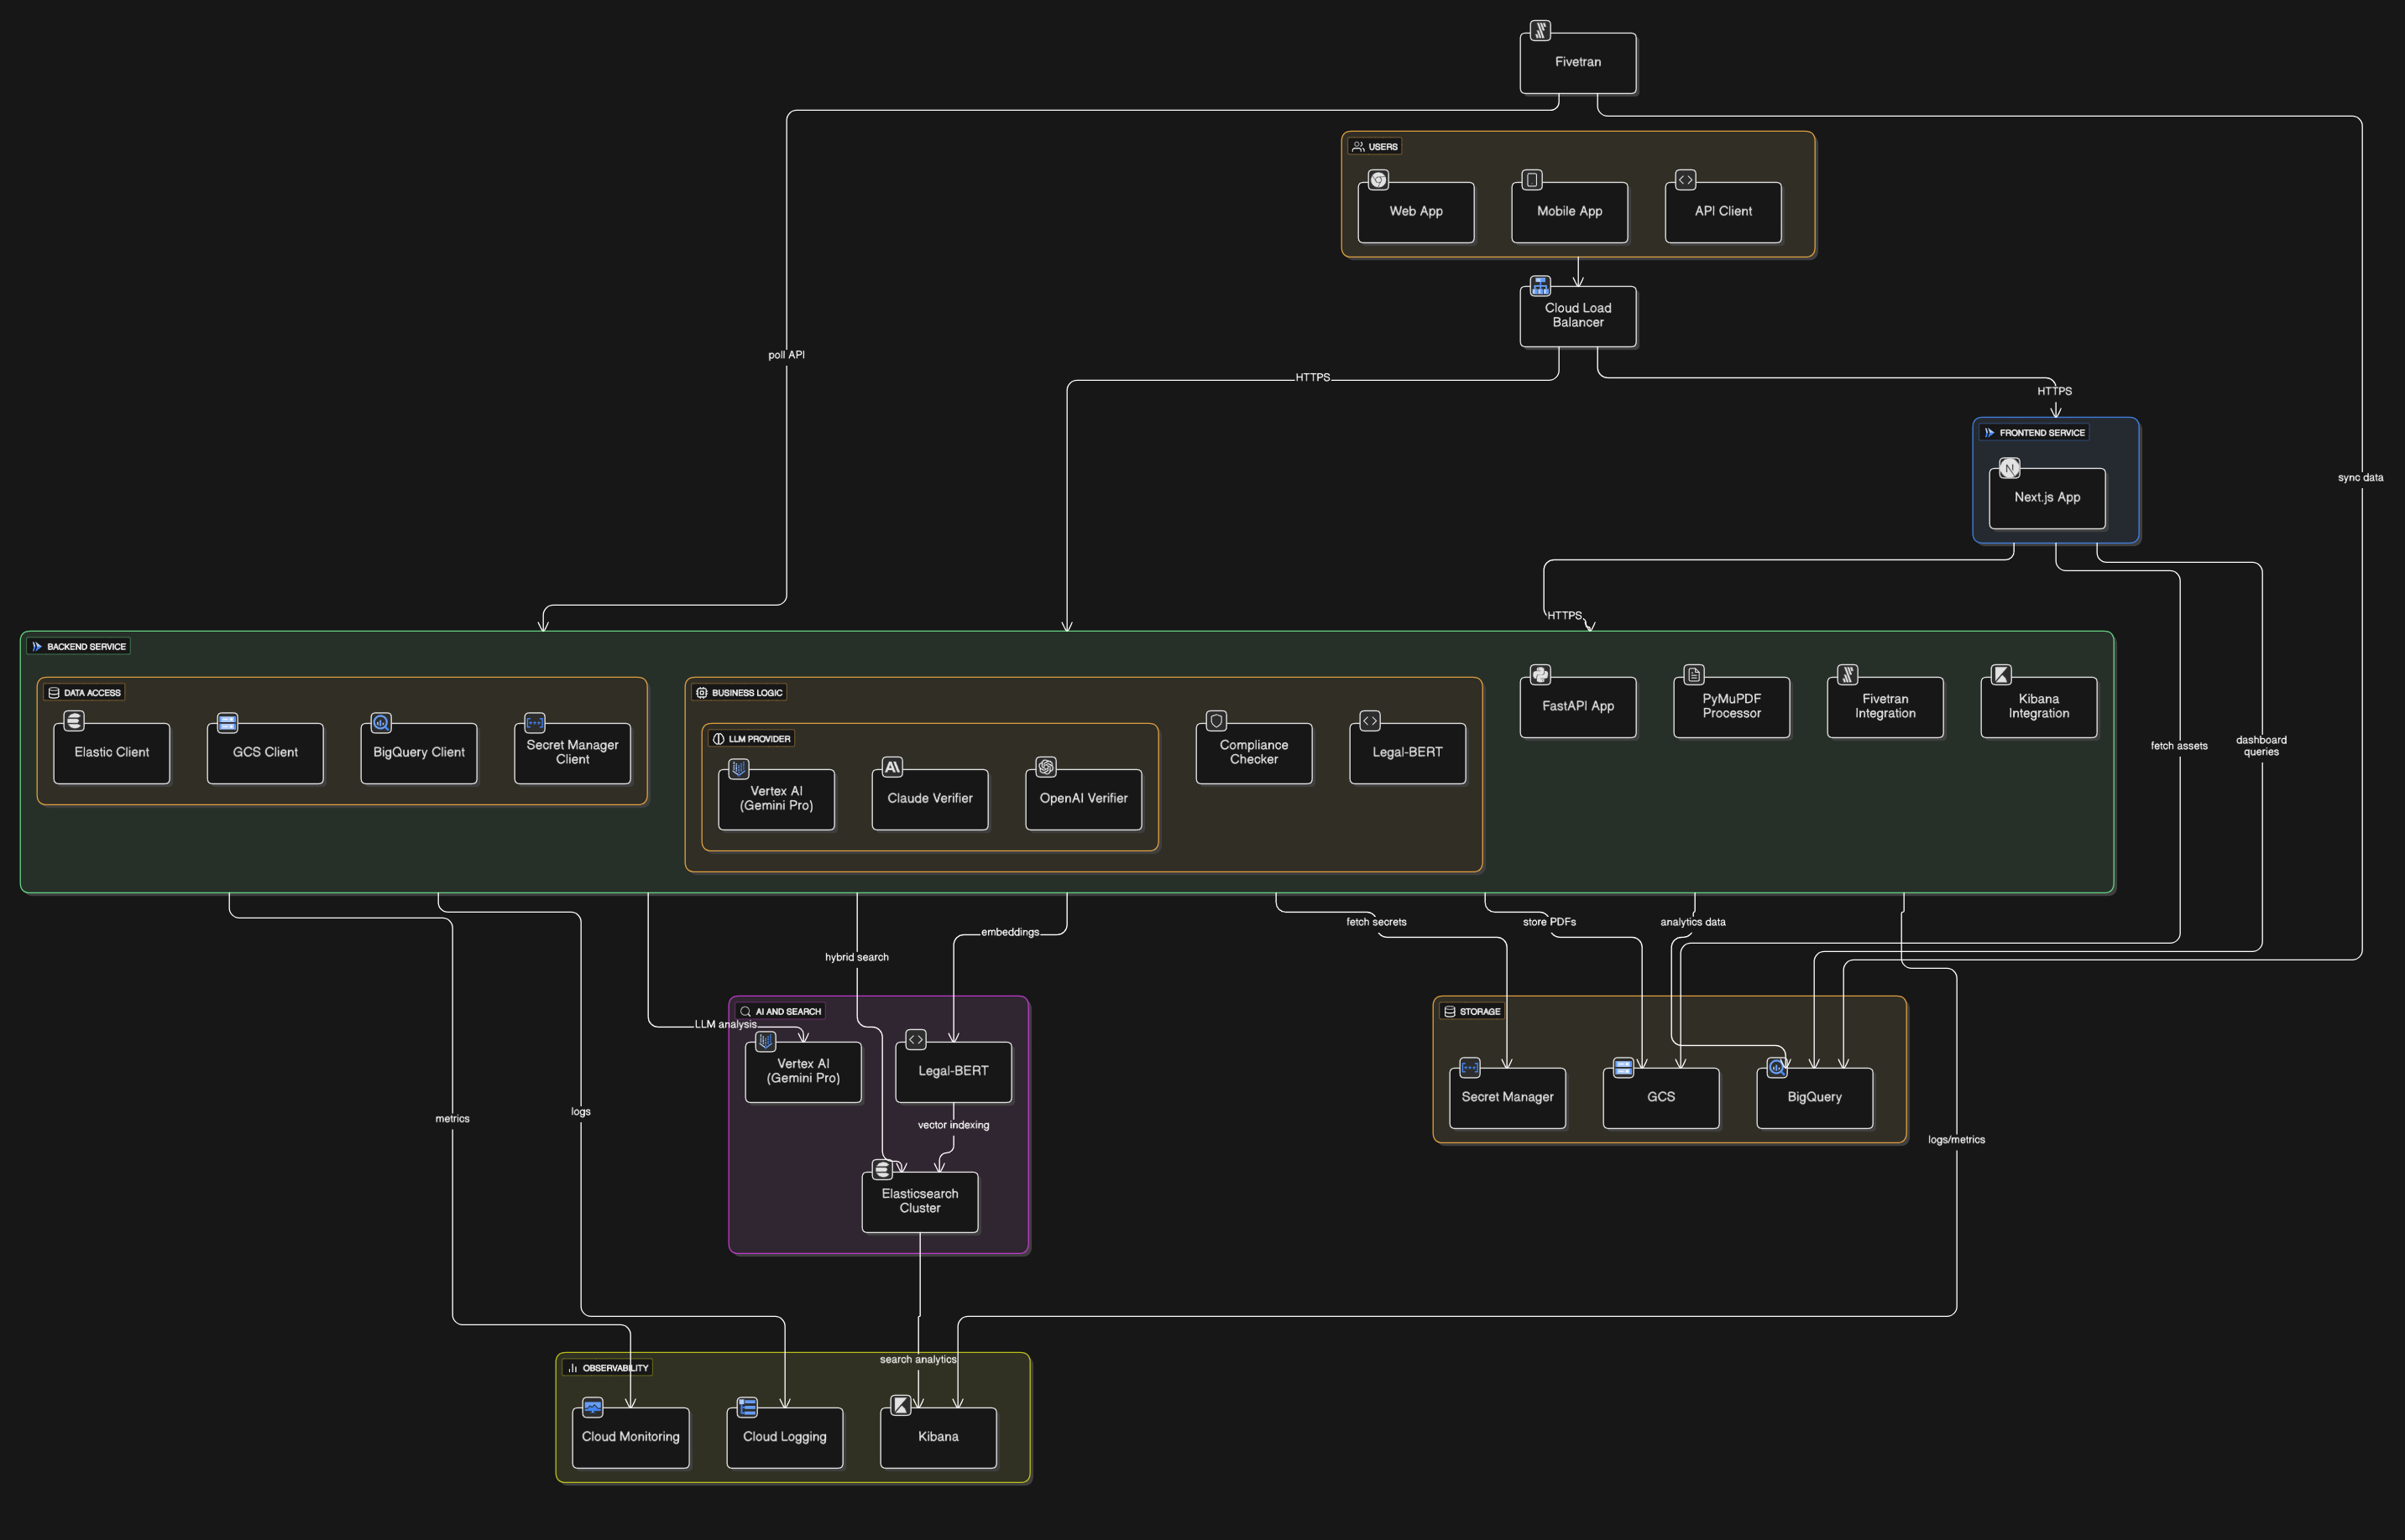Click the Mobile App node
2405x1540 pixels.
click(x=1568, y=212)
